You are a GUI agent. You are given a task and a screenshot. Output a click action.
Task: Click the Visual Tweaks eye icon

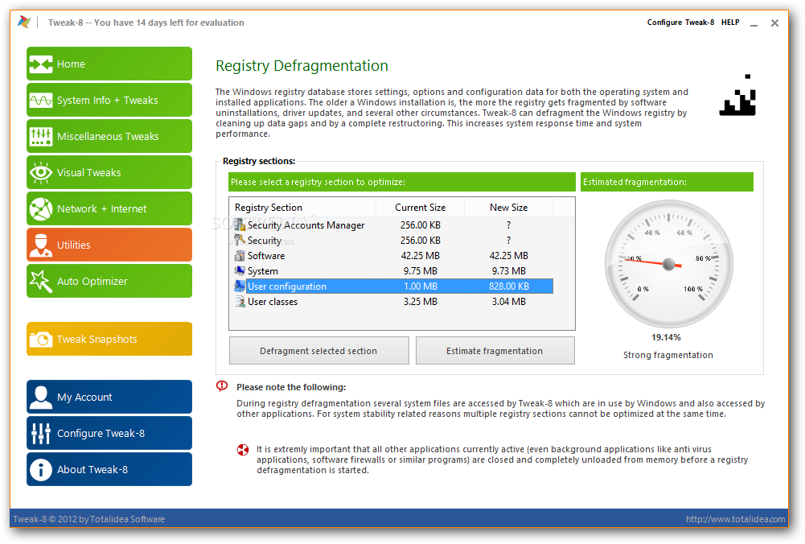pyautogui.click(x=40, y=172)
